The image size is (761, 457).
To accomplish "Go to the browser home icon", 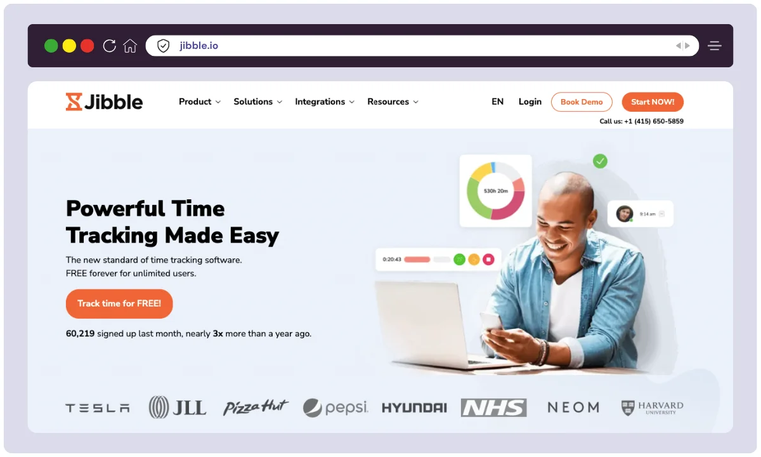I will pyautogui.click(x=130, y=46).
